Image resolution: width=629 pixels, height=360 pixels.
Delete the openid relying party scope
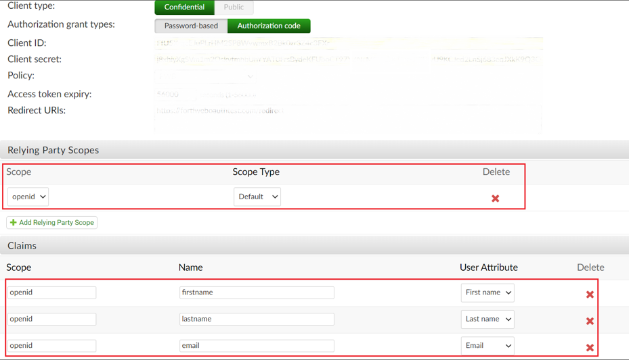point(495,198)
